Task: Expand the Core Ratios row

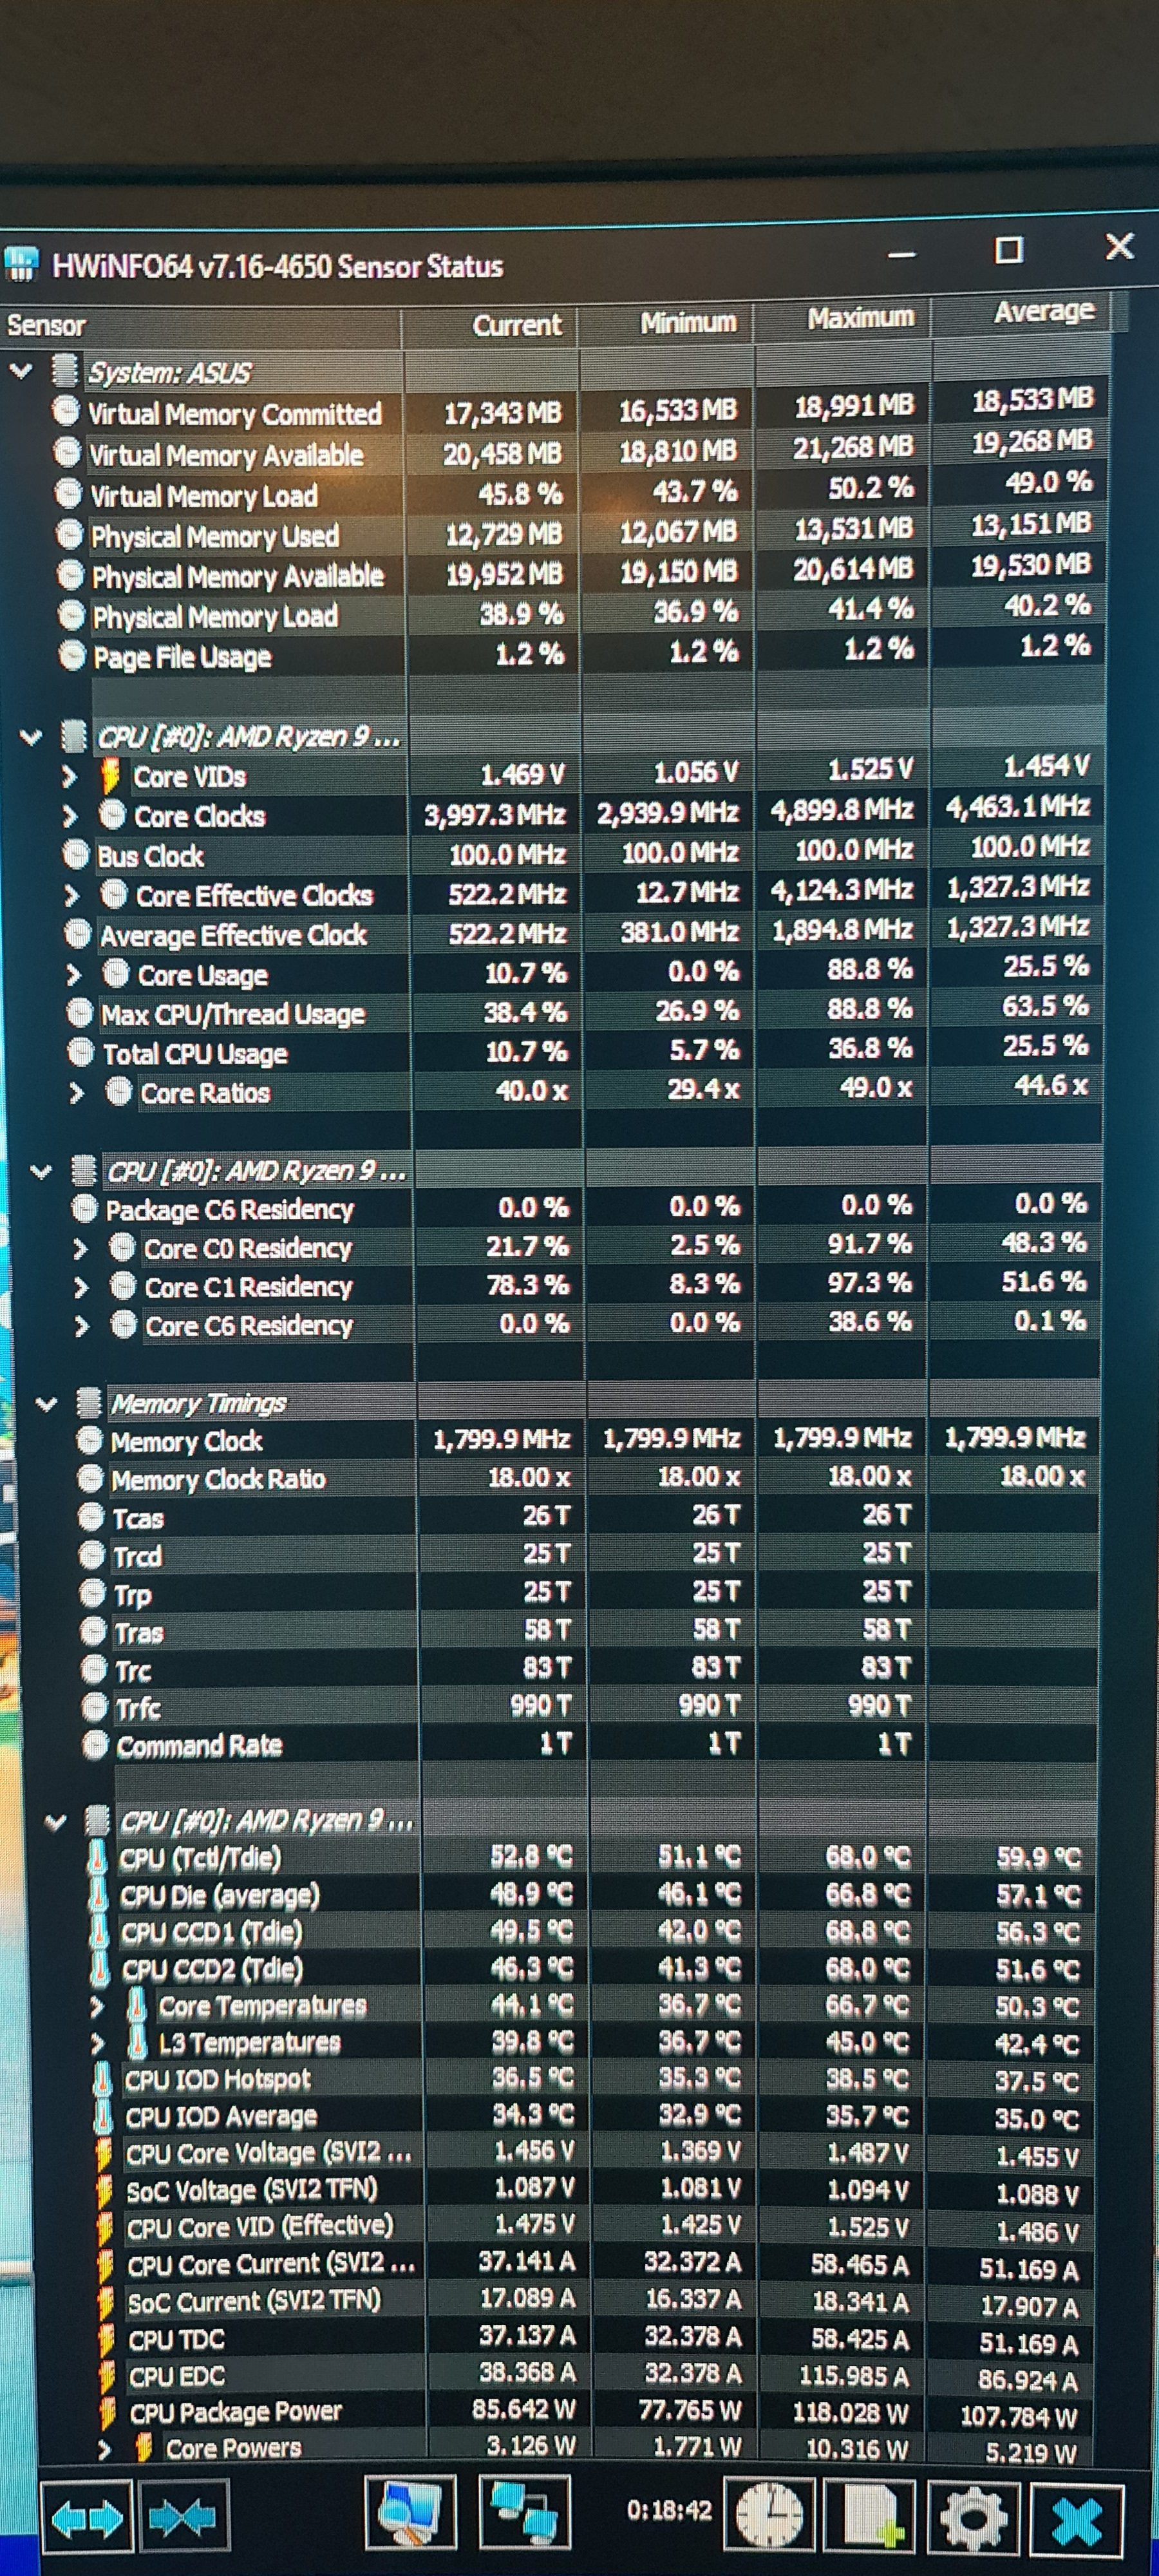Action: point(77,1093)
